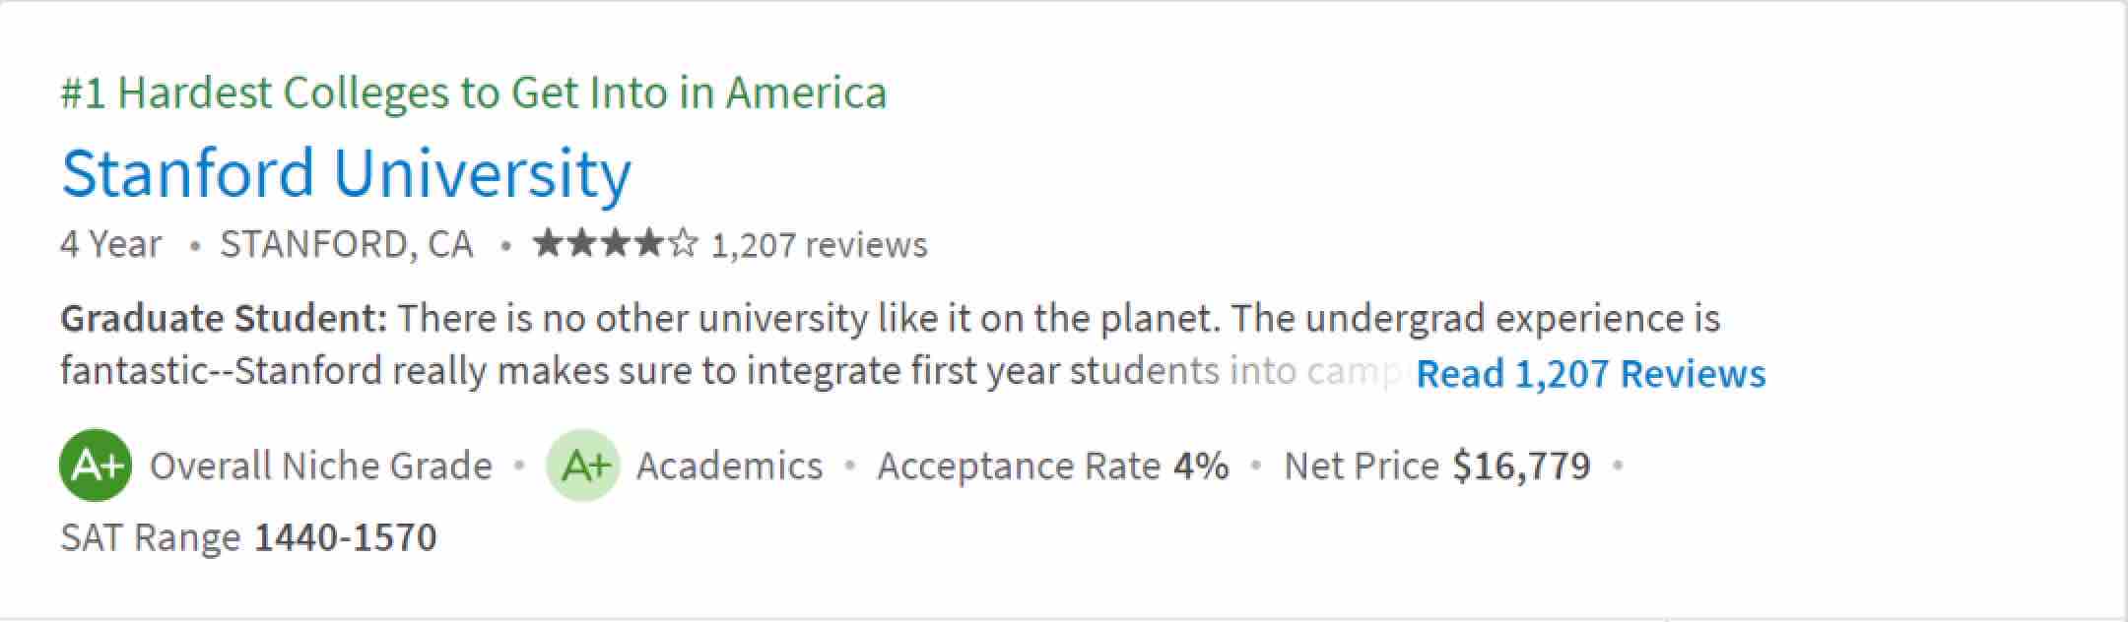Click the Acceptance Rate label
The image size is (2128, 622).
[1018, 466]
